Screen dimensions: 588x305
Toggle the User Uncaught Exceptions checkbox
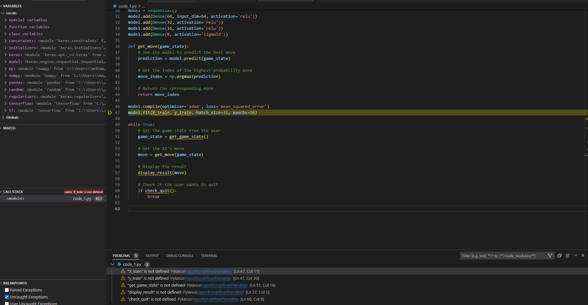(7, 303)
